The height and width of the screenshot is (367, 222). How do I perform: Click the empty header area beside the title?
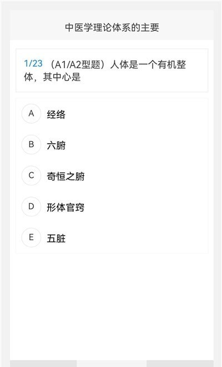click(x=187, y=28)
